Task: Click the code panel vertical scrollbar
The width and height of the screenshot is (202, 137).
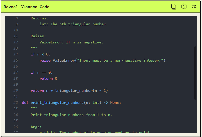Action: 195,73
